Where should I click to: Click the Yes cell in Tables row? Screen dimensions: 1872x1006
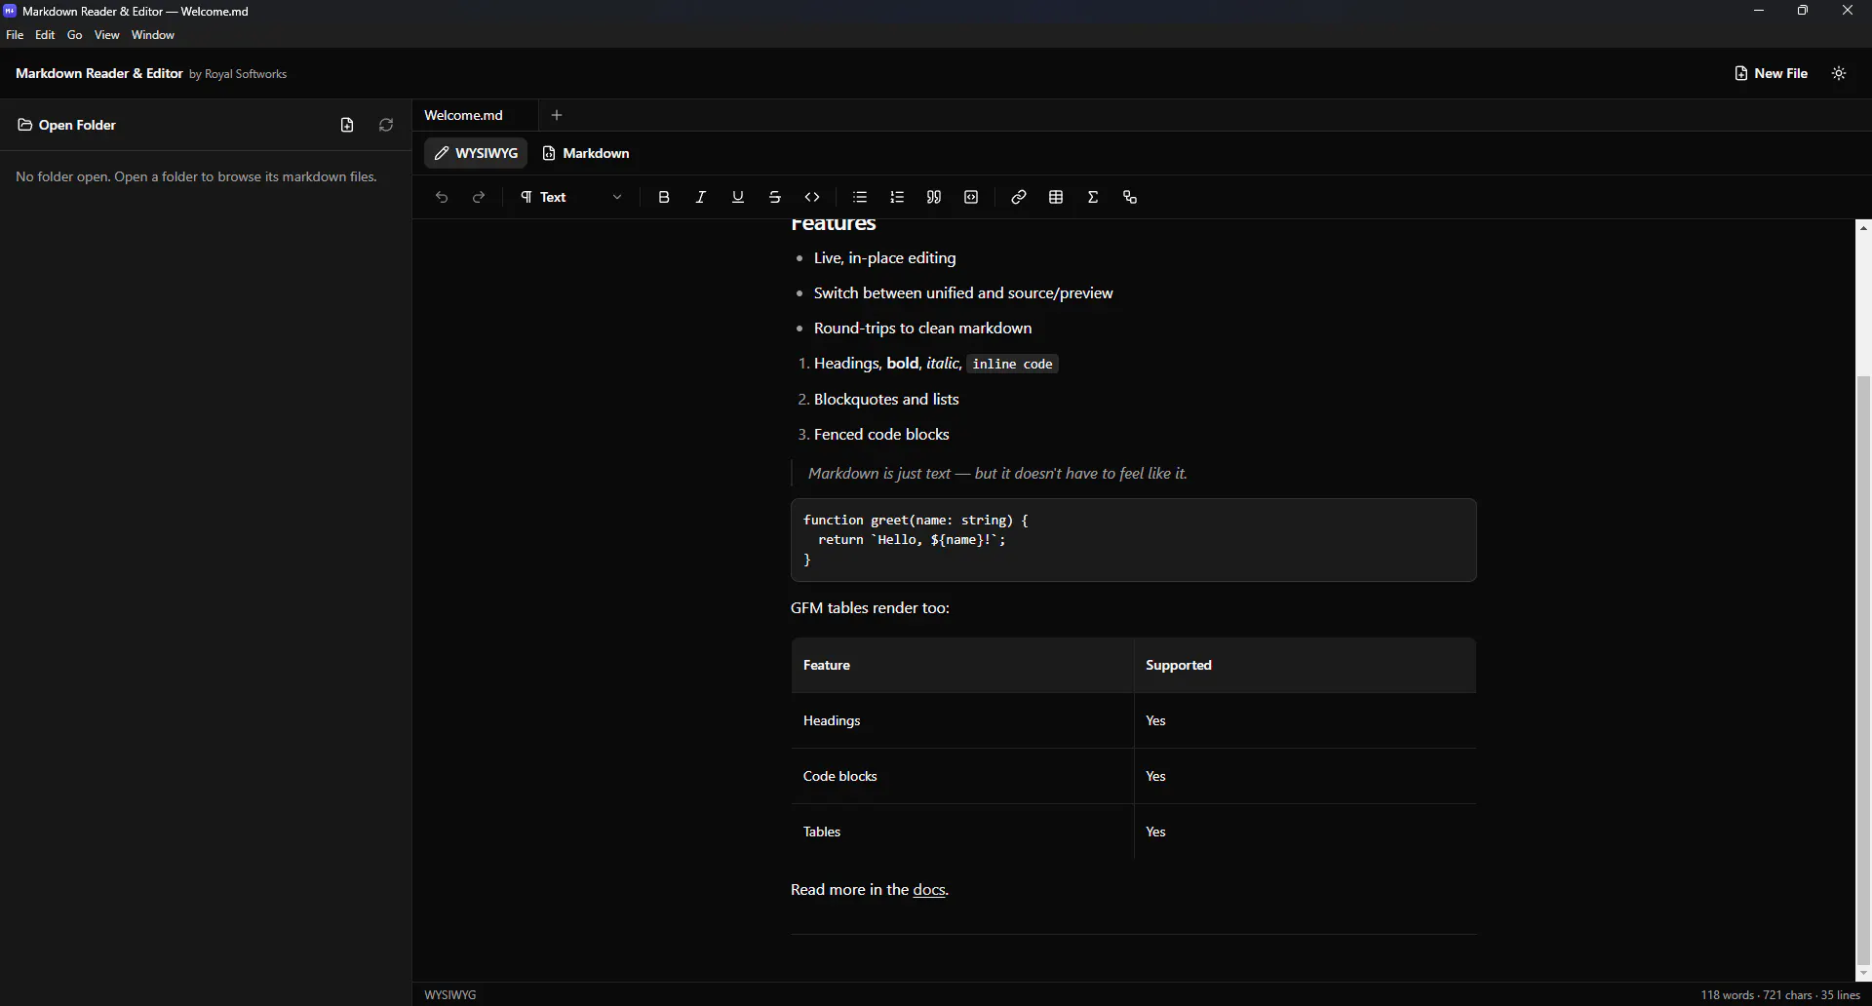pyautogui.click(x=1306, y=832)
